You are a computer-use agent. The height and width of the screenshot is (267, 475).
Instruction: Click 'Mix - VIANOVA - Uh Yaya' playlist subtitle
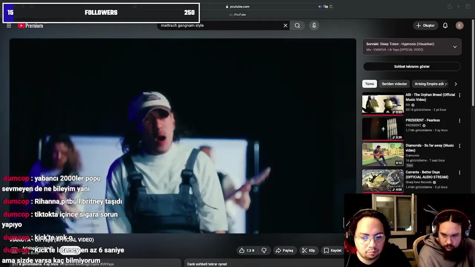pyautogui.click(x=394, y=50)
